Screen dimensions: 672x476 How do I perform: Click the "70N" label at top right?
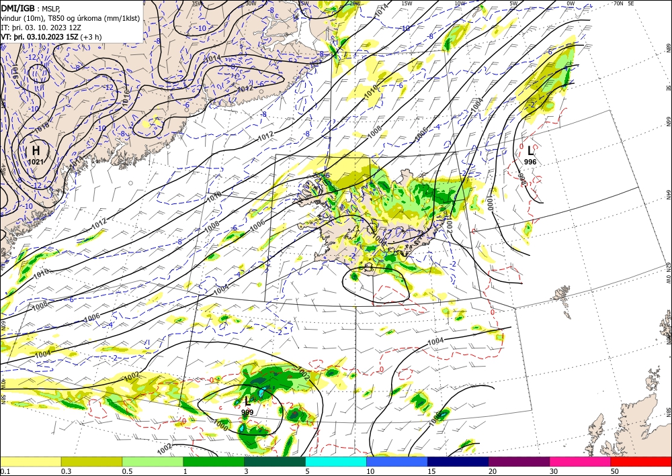[x=618, y=3]
